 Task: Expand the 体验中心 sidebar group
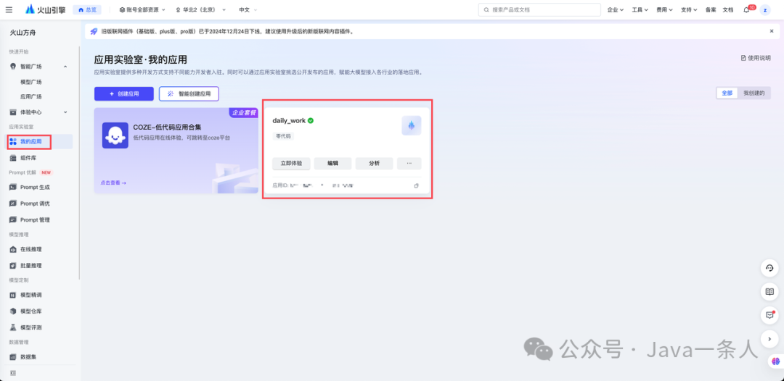(x=65, y=112)
